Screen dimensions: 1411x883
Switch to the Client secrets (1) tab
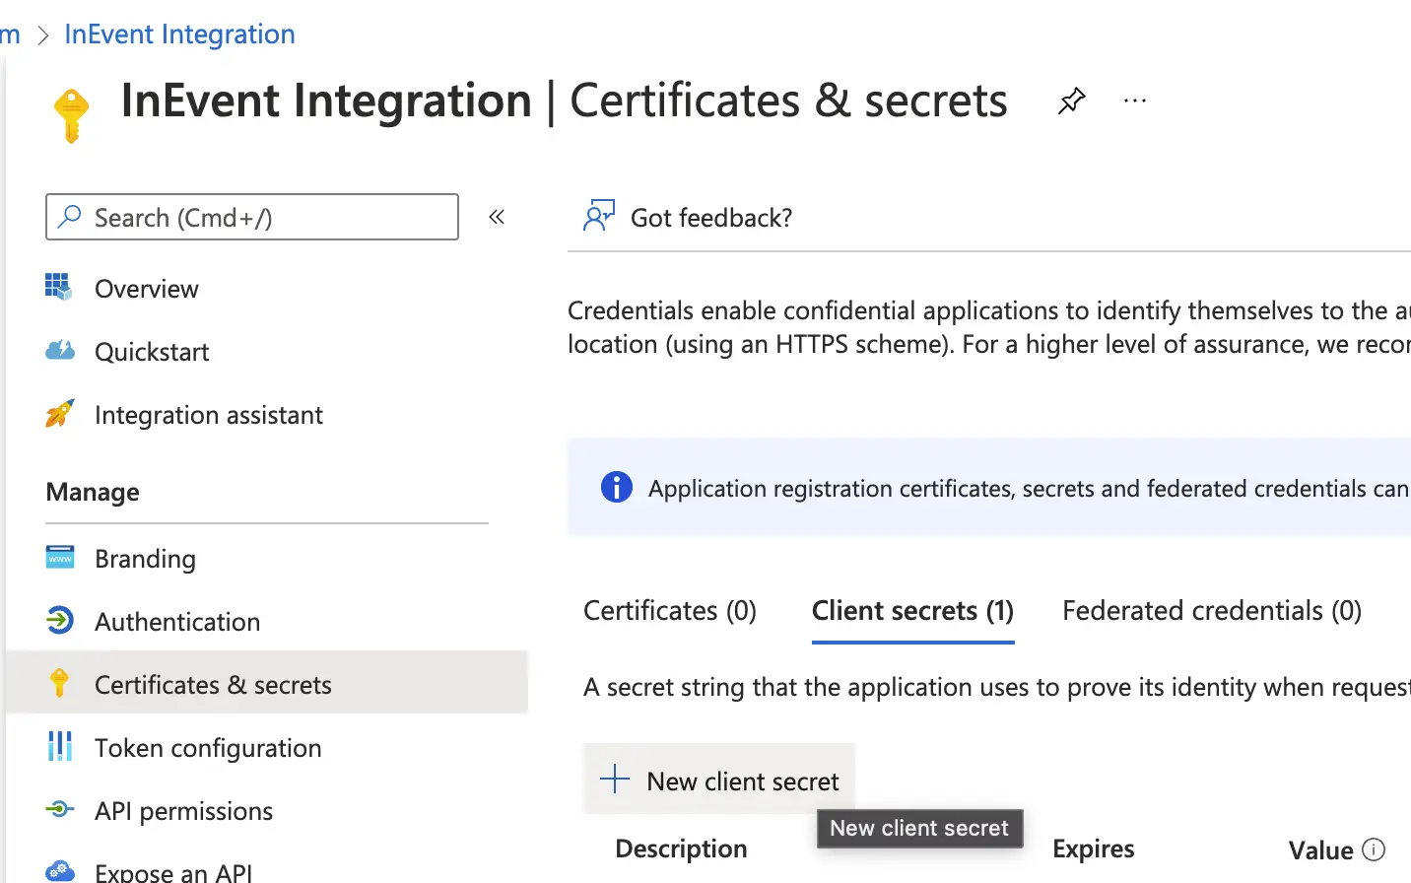[912, 611]
